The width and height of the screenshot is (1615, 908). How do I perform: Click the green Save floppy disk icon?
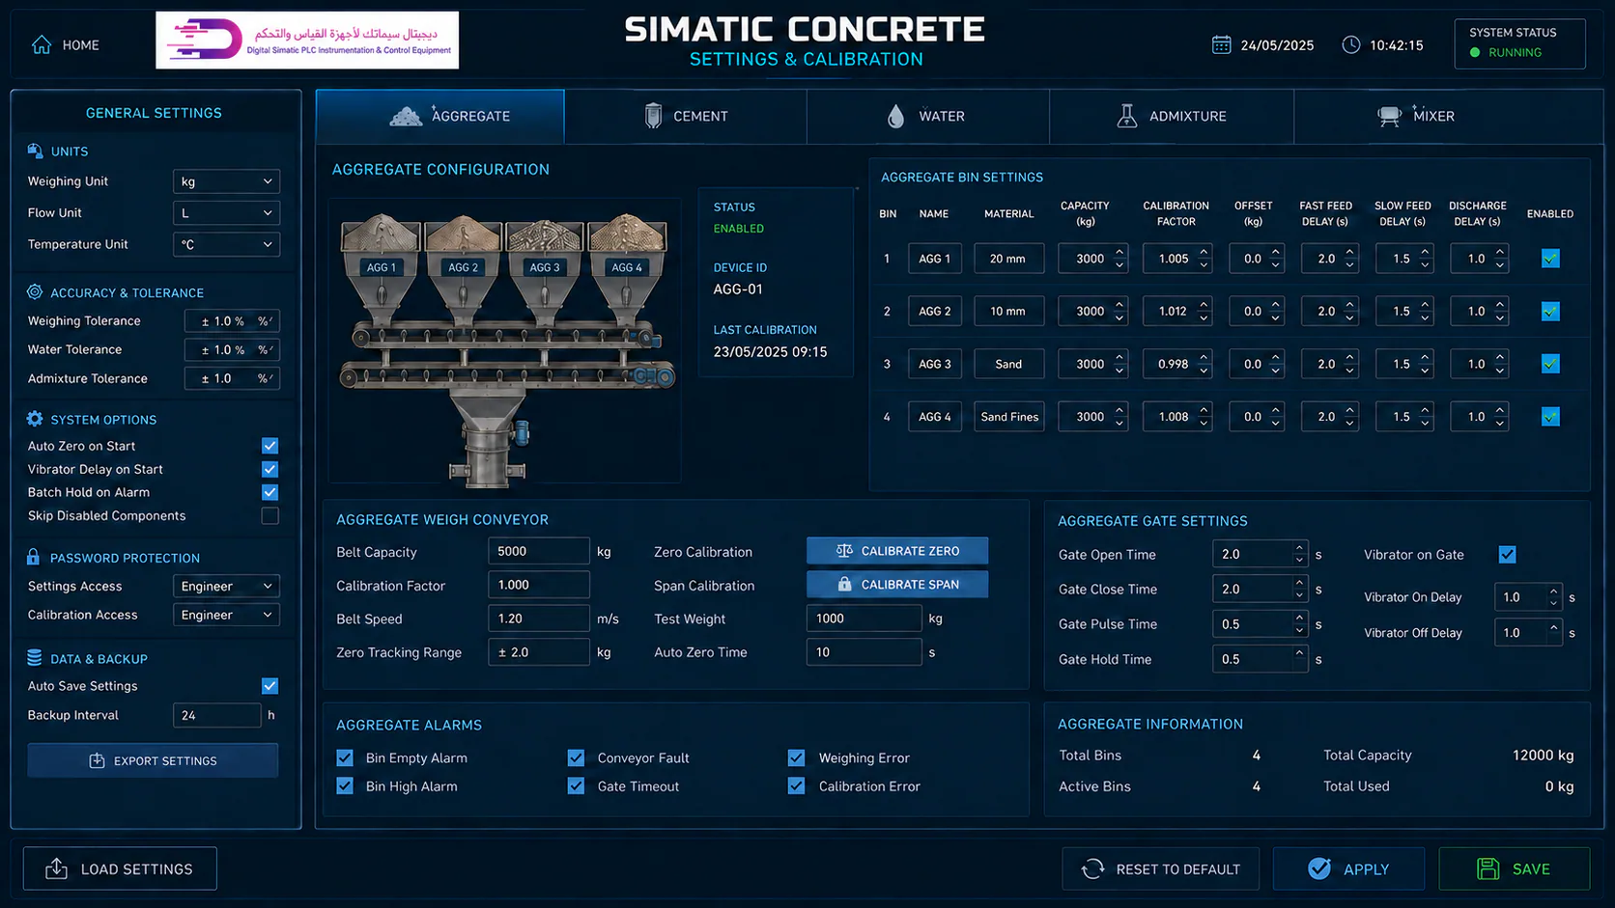(x=1488, y=868)
